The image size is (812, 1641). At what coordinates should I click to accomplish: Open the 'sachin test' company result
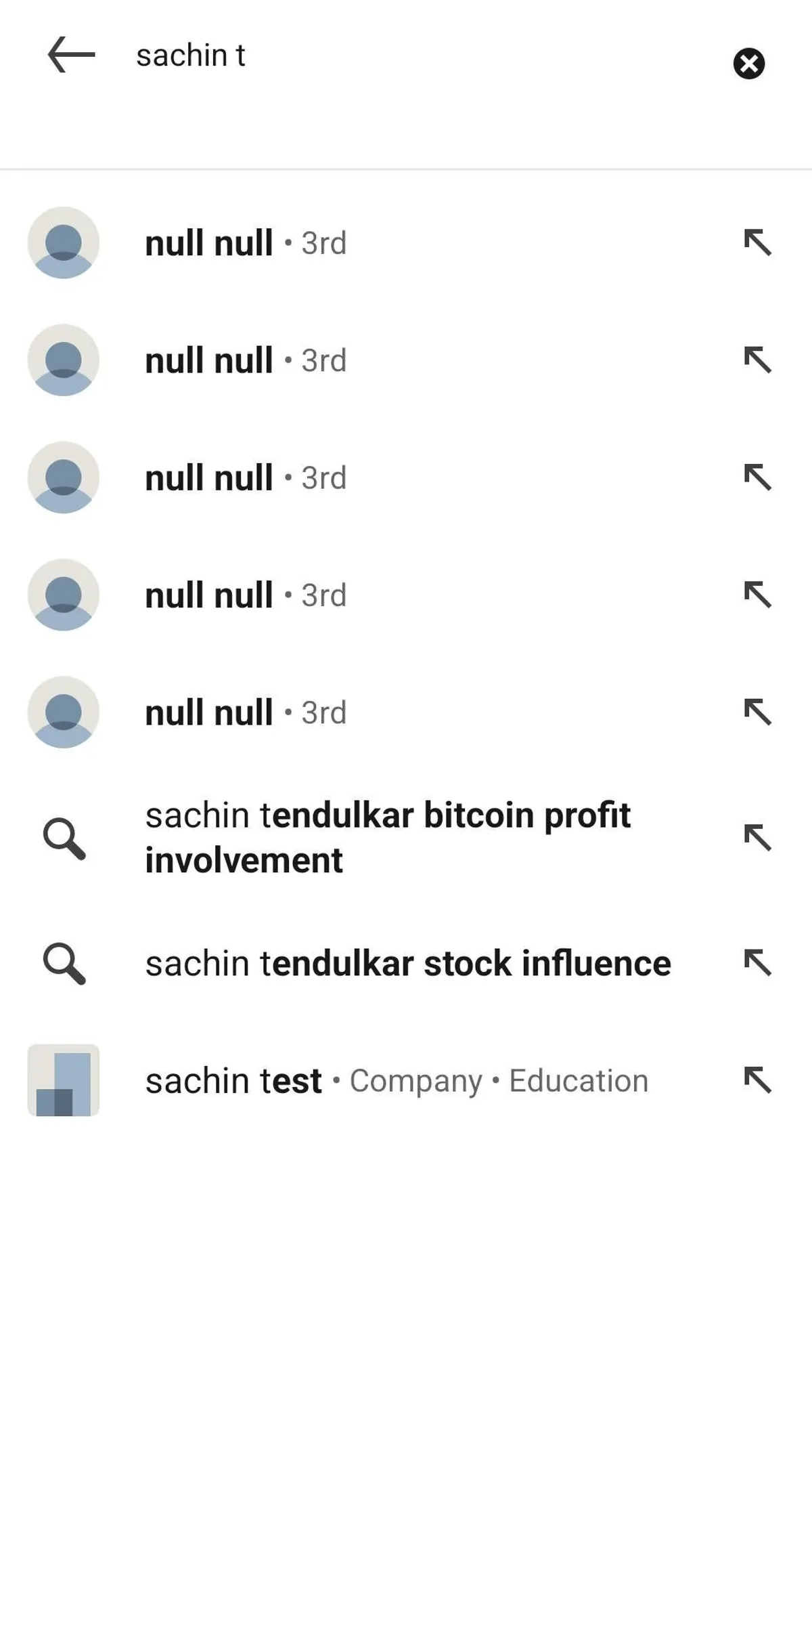pyautogui.click(x=397, y=1081)
